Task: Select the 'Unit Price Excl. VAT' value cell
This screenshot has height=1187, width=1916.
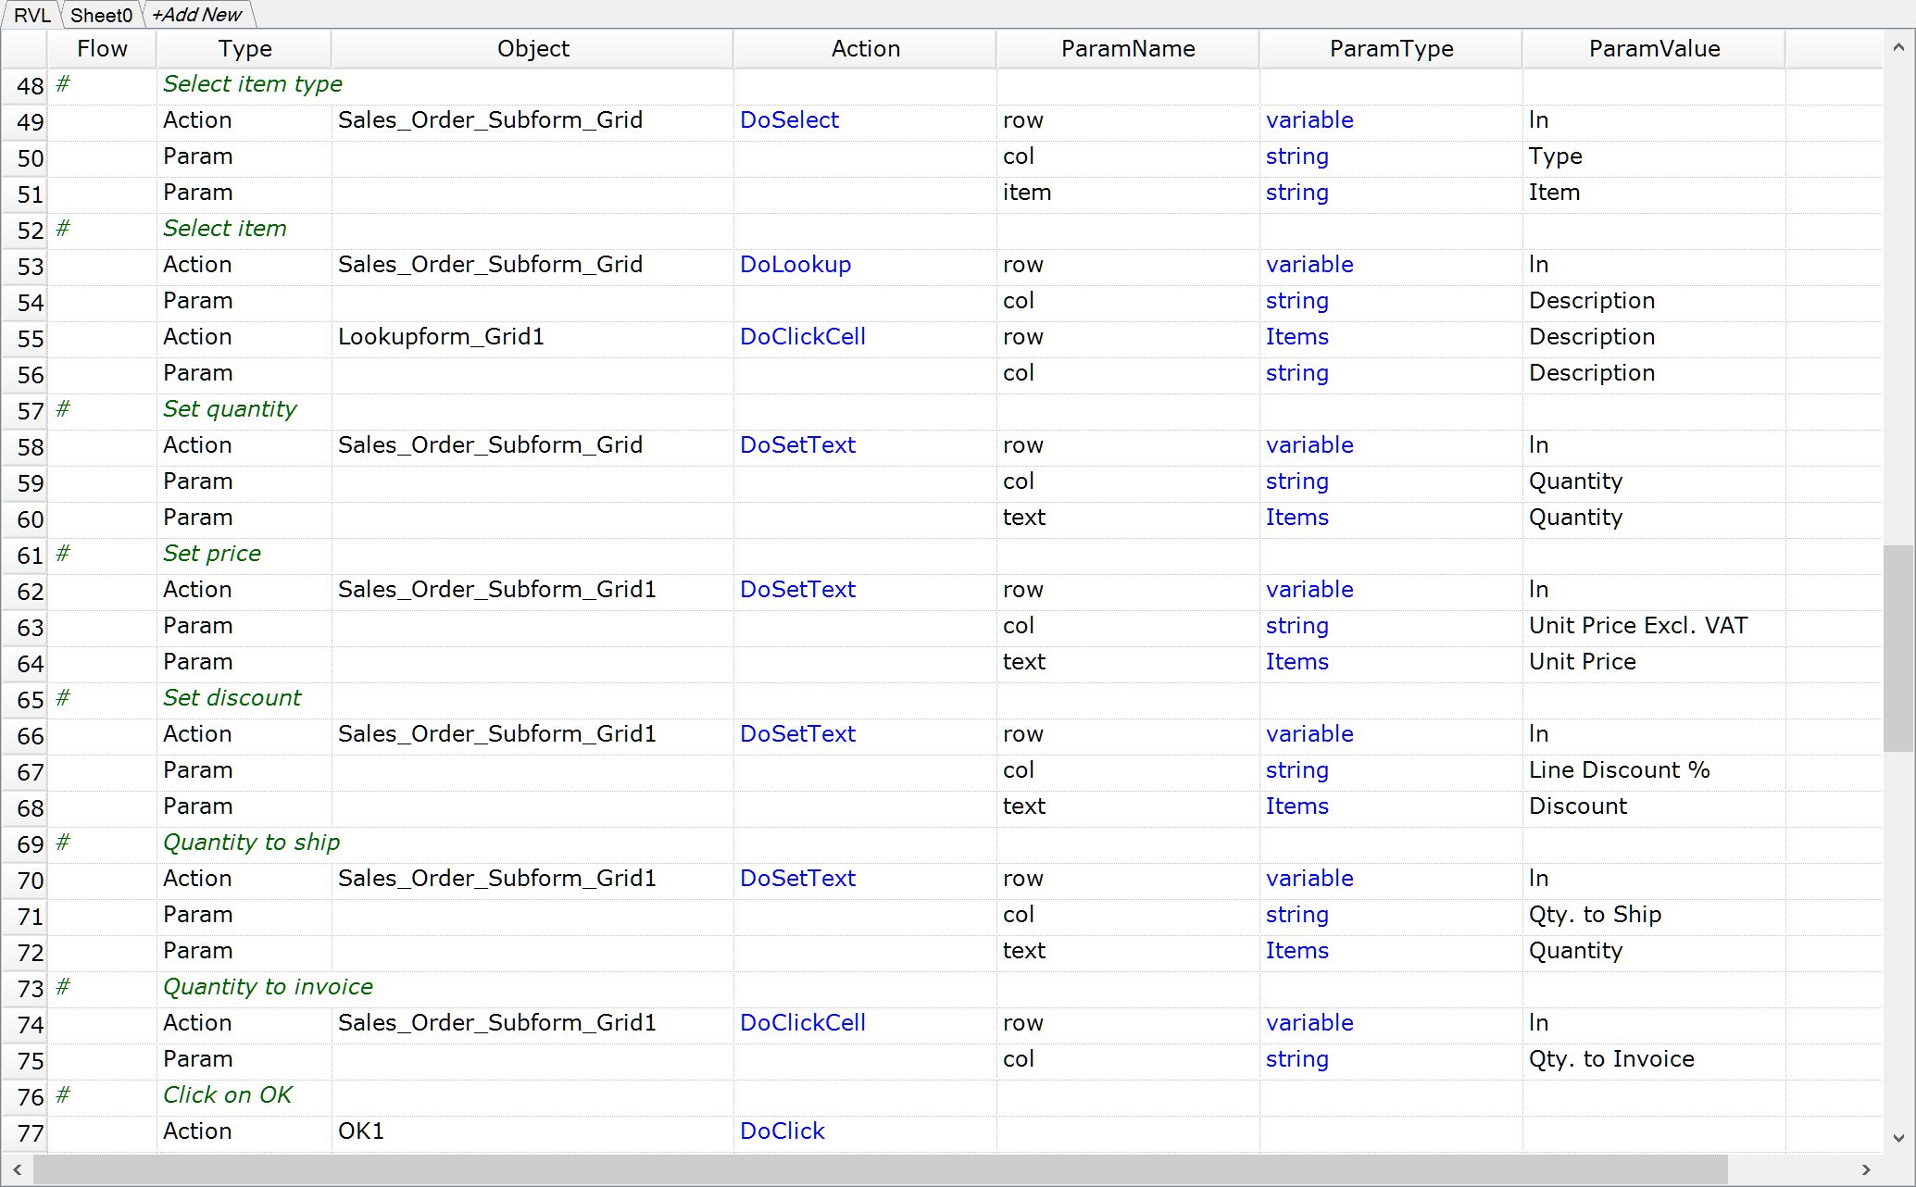Action: coord(1637,626)
